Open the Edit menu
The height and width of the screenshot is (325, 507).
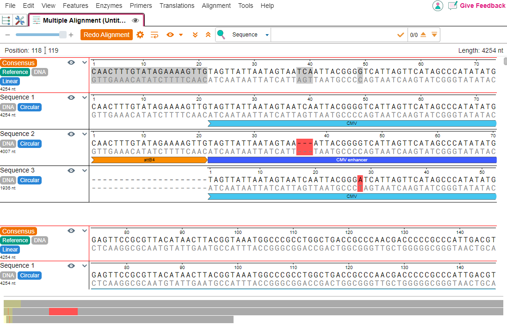(29, 6)
